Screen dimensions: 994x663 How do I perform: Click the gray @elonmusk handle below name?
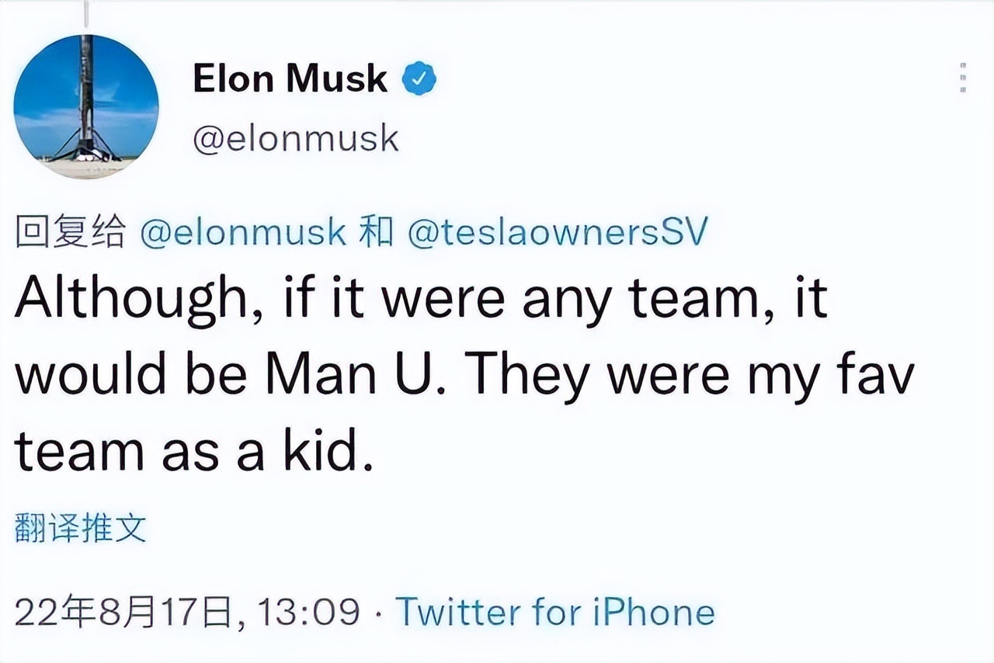tap(295, 139)
